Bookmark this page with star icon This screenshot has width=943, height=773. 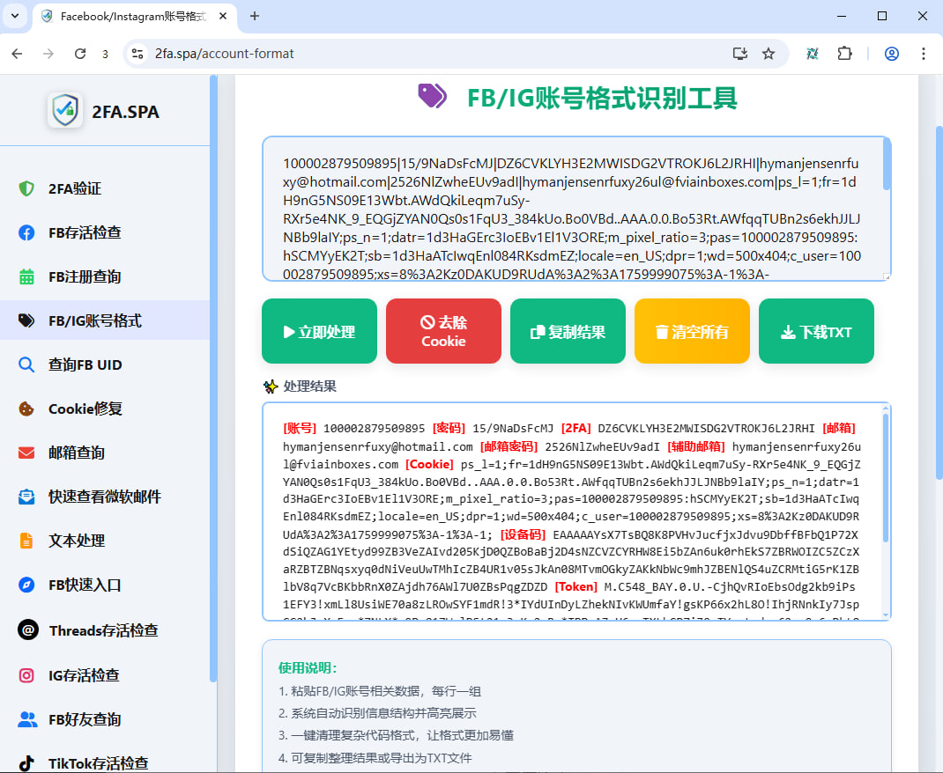click(769, 54)
